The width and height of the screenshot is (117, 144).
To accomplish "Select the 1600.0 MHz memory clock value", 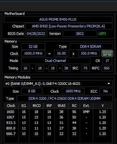I will (33, 53).
